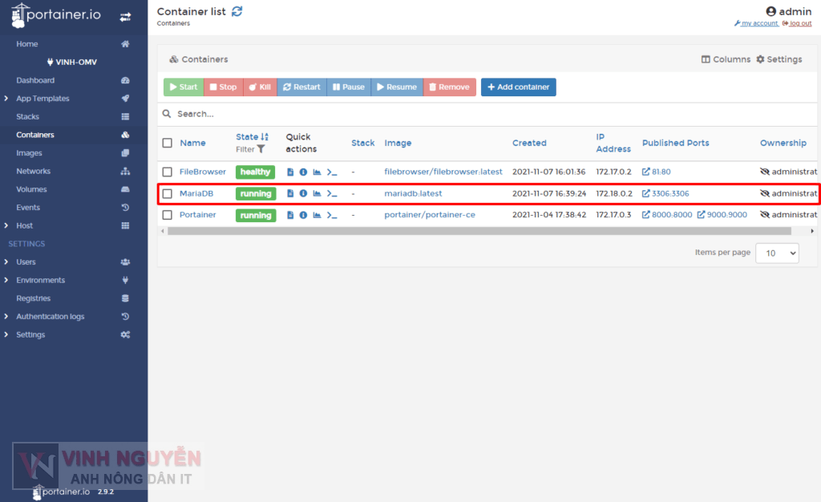Check the MariaDB container row checkbox
Screen dimensions: 821x502
[x=168, y=193]
